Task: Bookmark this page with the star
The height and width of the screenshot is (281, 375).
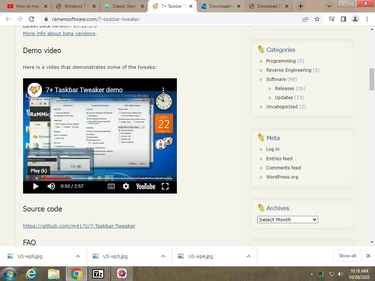Action: click(x=317, y=19)
